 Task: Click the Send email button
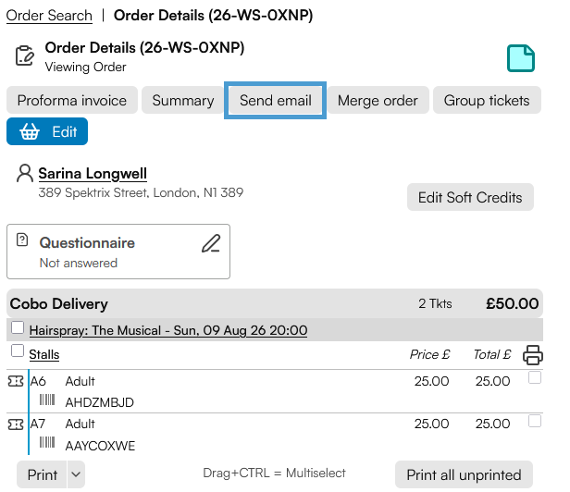(275, 100)
